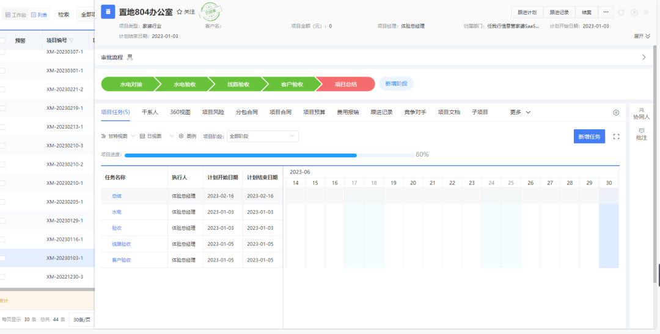660x334 pixels.
Task: Enter fullscreen mode for the Gantt chart
Action: click(616, 137)
